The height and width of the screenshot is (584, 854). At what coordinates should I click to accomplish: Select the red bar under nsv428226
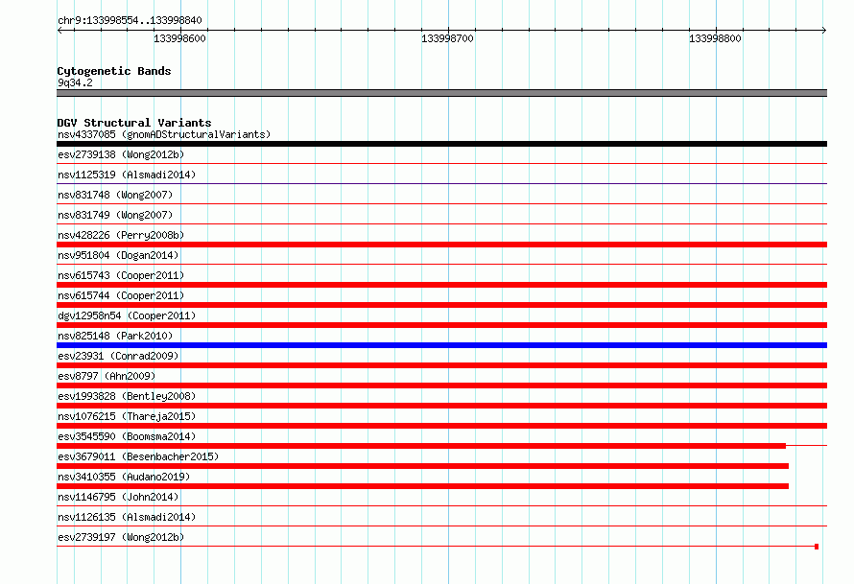pyautogui.click(x=441, y=245)
